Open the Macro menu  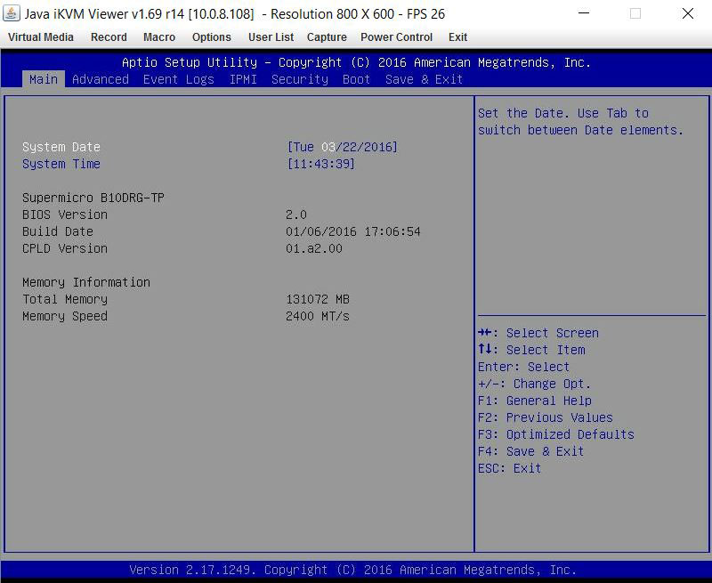pyautogui.click(x=159, y=37)
